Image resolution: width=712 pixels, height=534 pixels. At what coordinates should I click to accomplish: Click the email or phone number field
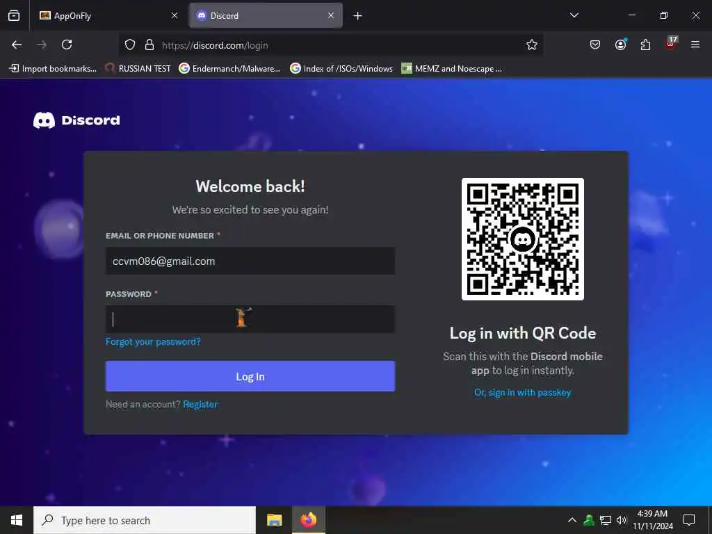click(250, 261)
